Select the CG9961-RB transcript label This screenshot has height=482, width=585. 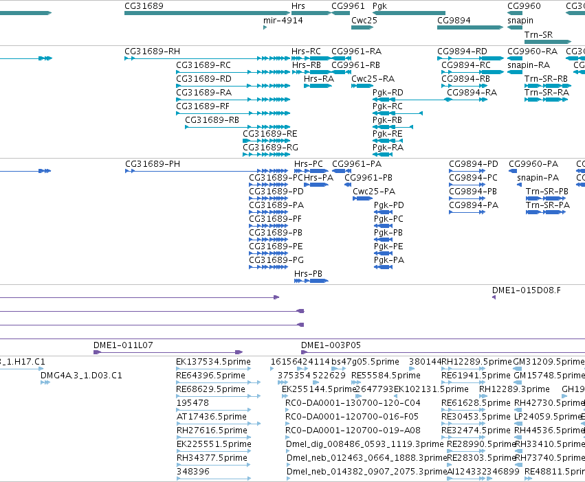pyautogui.click(x=355, y=65)
